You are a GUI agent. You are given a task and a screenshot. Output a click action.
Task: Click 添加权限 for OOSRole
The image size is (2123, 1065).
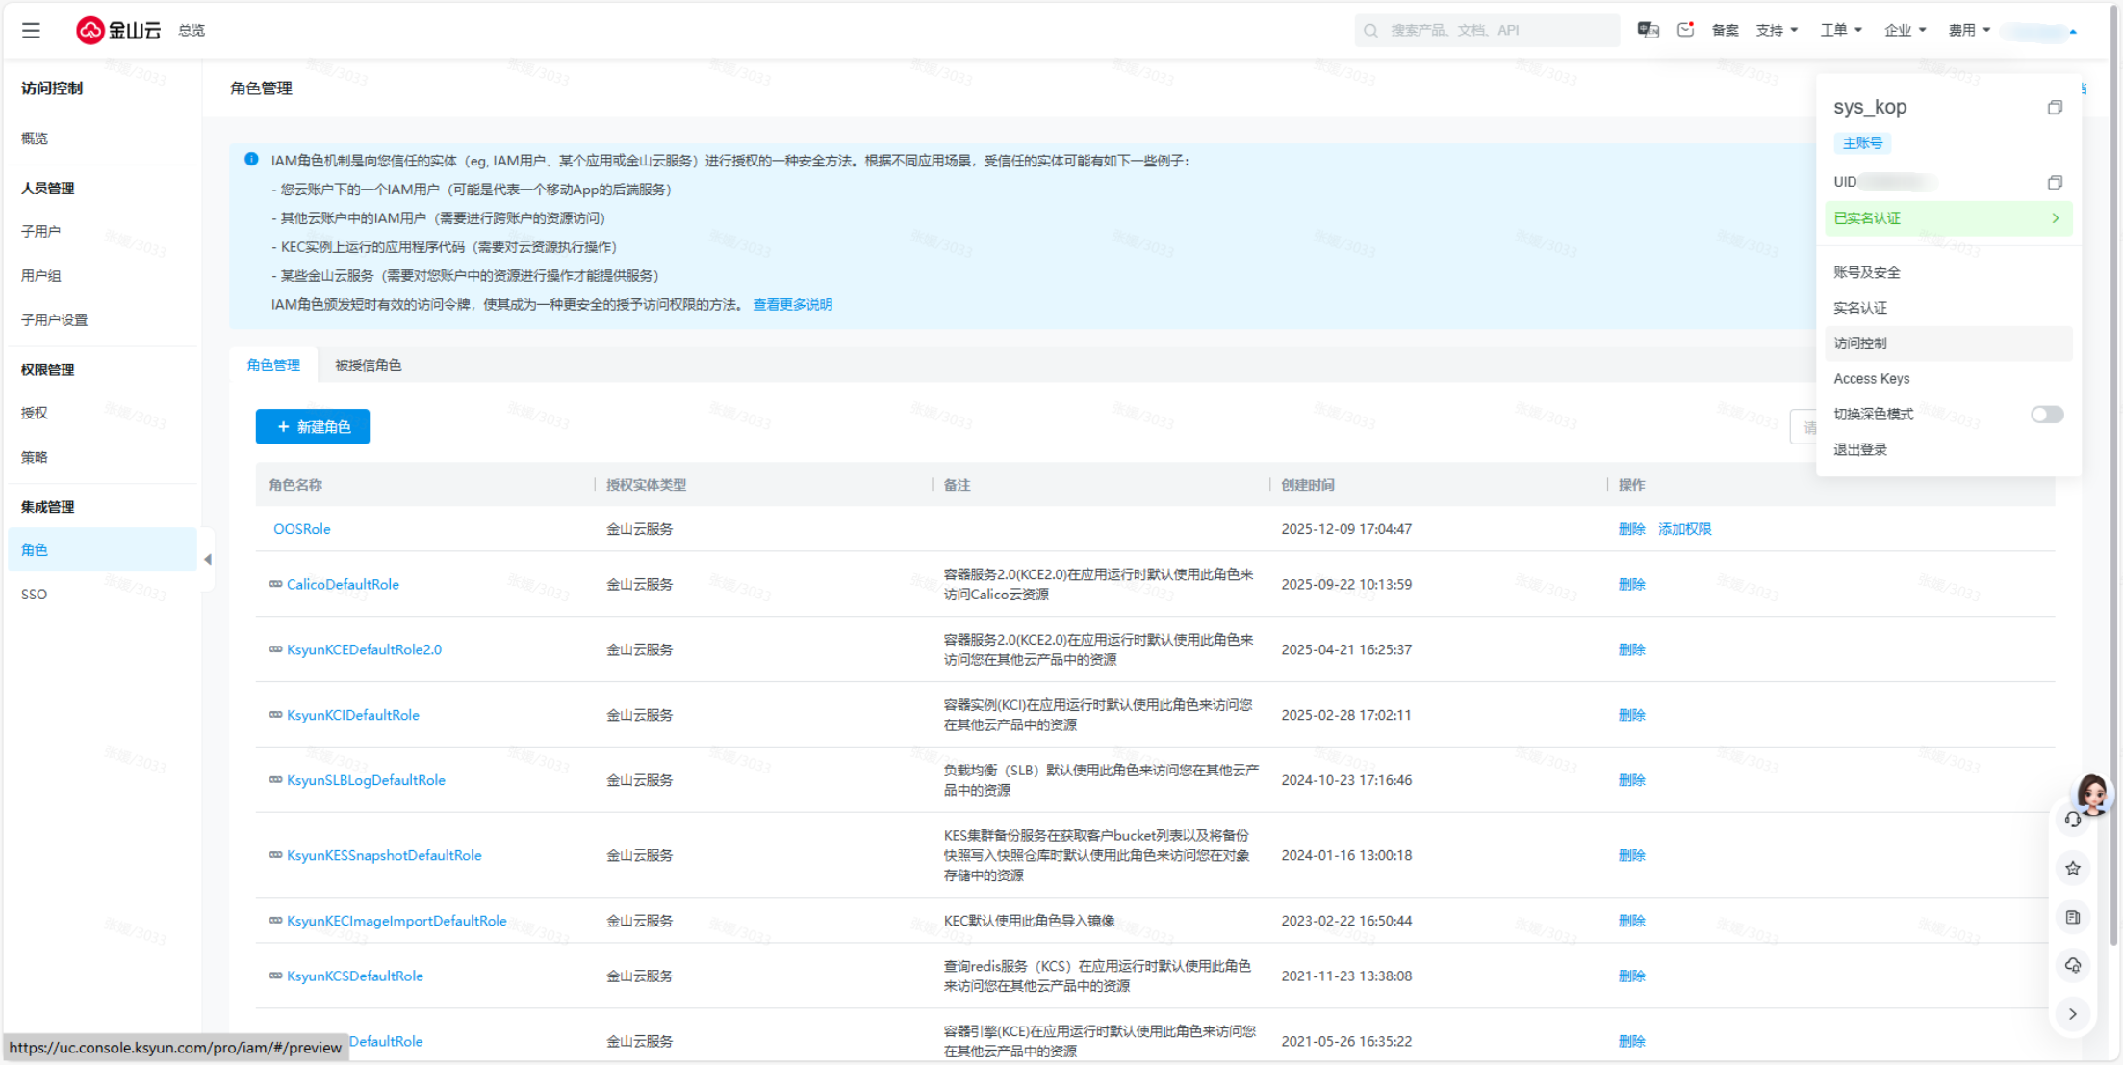point(1684,529)
